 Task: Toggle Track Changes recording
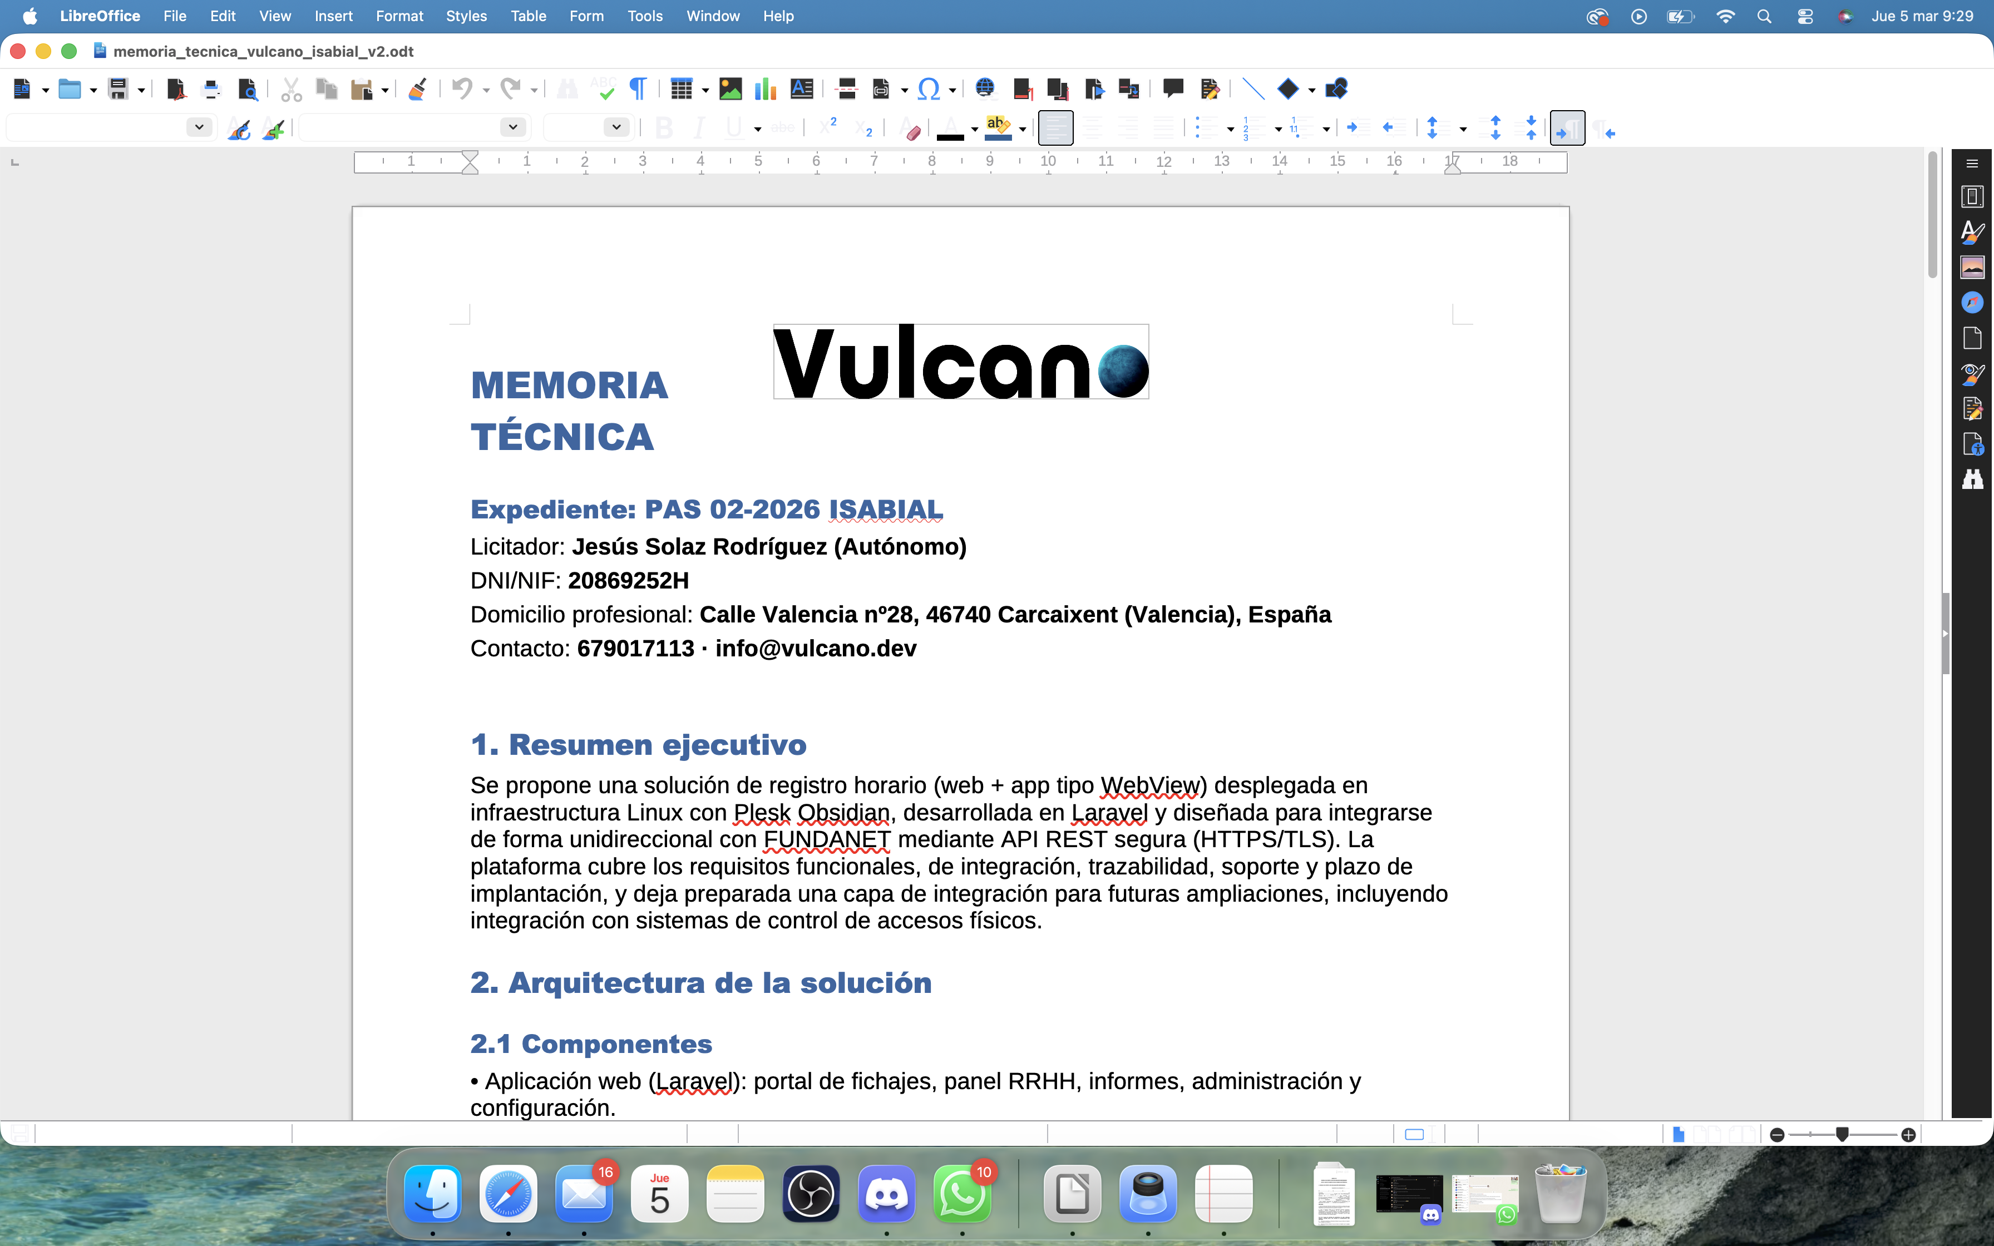(x=1210, y=89)
